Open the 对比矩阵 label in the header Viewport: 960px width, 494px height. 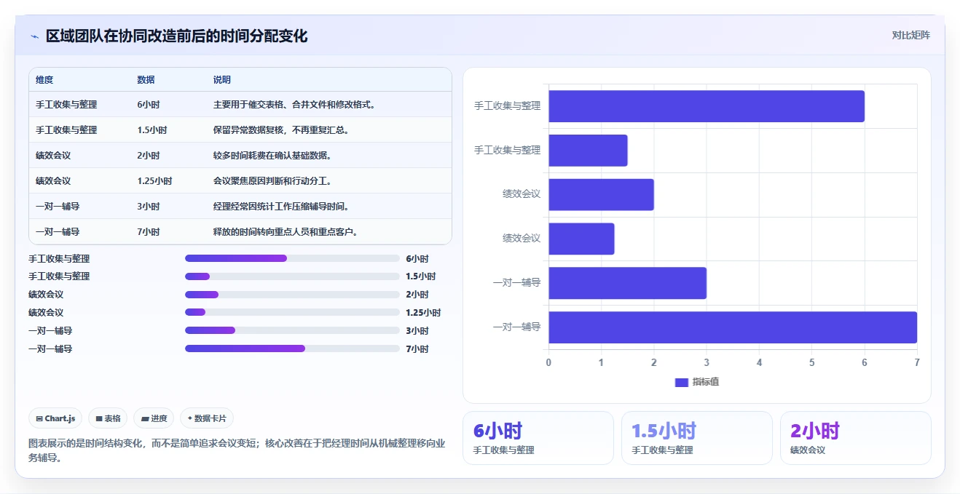coord(910,35)
